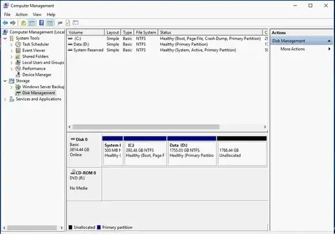This screenshot has width=335, height=234.
Task: Click the checkmark Properties toolbar icon
Action: coord(68,23)
